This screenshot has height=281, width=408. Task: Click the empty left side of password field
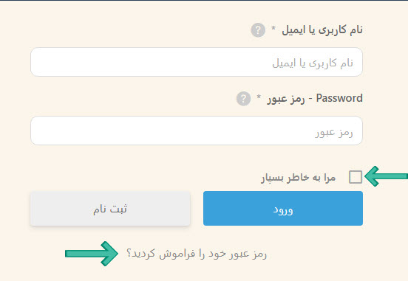coord(104,131)
